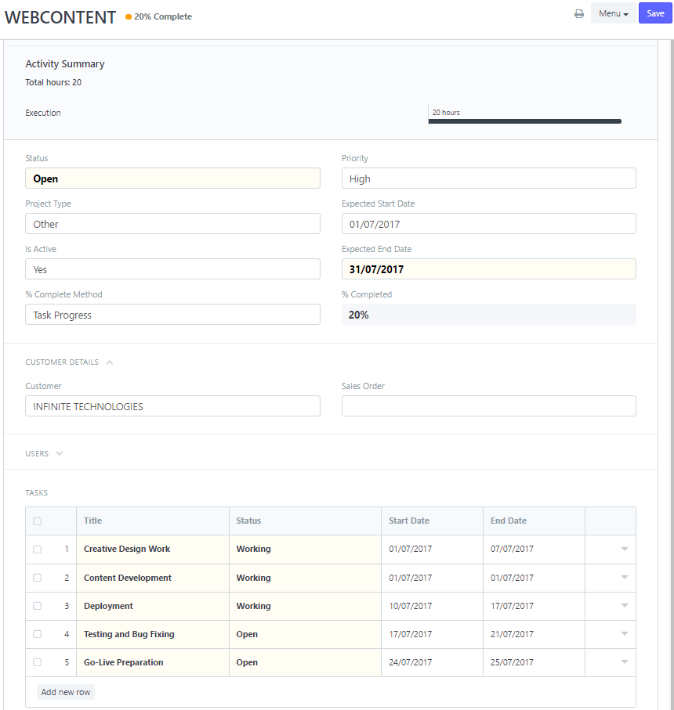Tick the Go-Live Preparation row checkbox

[x=38, y=662]
